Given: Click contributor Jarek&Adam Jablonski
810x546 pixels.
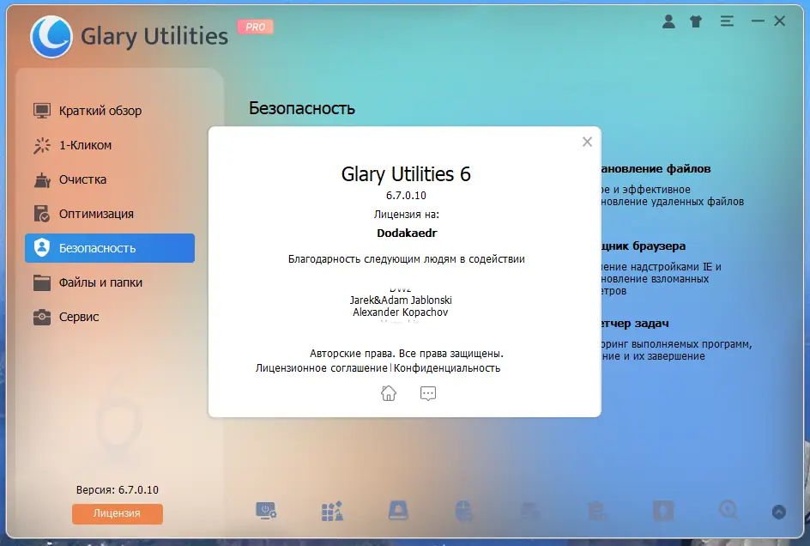Looking at the screenshot, I should click(401, 300).
